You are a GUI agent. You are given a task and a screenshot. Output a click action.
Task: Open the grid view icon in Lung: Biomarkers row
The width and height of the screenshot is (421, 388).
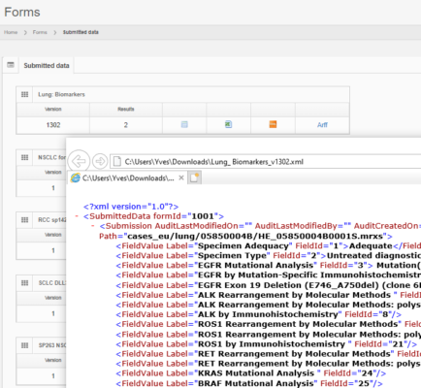point(184,124)
